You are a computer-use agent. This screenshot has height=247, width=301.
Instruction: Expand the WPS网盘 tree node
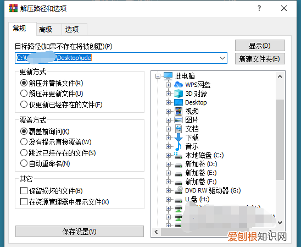(168, 85)
